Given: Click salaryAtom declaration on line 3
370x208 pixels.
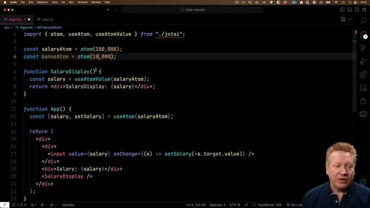Looking at the screenshot, I should click(57, 49).
